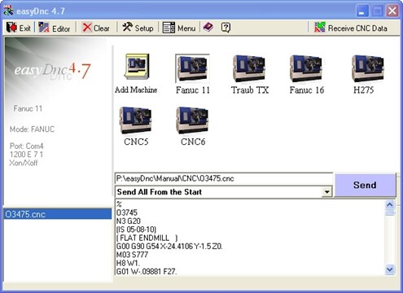Open the Send All From the Start dropdown

327,192
